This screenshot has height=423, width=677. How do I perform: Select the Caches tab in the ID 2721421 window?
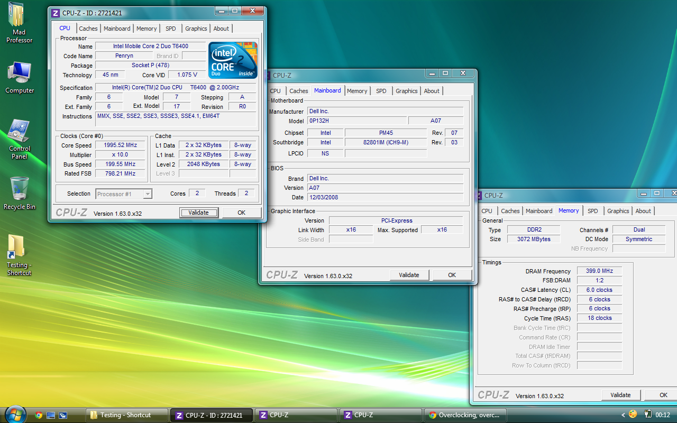[88, 29]
